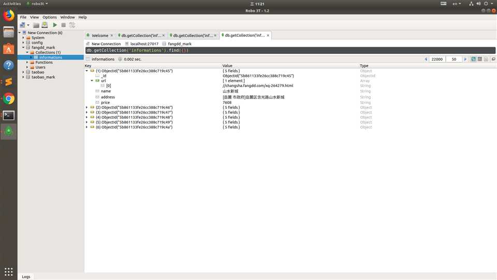Switch to the second db.getCollection tab

click(193, 35)
